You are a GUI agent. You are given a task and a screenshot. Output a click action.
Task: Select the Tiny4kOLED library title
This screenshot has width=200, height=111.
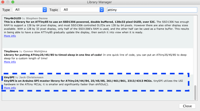[12, 18]
